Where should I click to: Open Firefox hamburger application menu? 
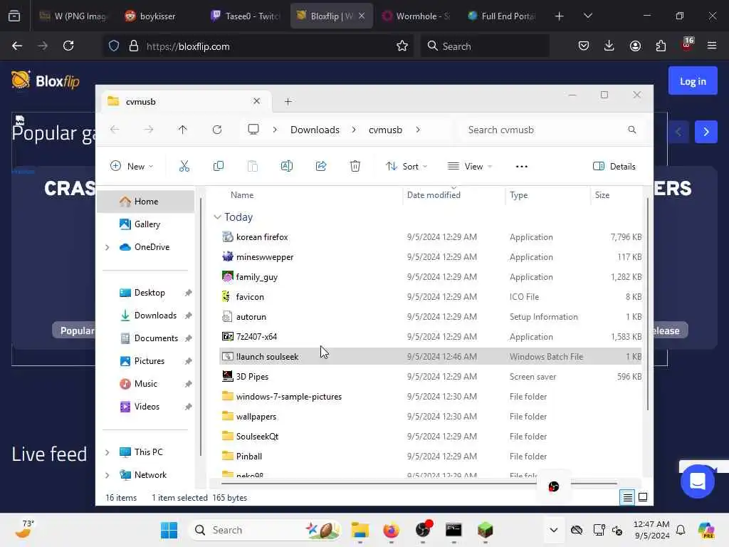711,46
